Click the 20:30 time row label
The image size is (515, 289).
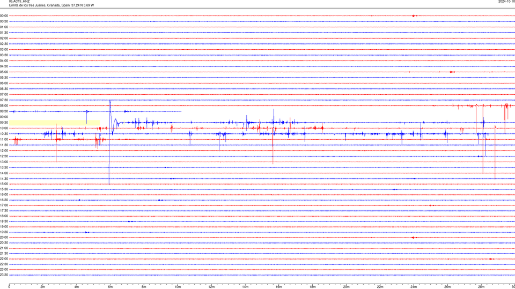tap(4, 243)
